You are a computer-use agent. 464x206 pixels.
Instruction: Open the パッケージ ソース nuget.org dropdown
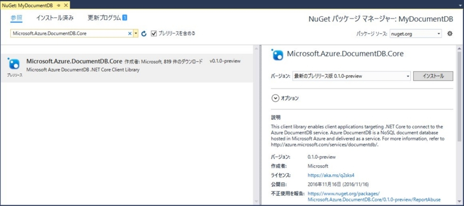(x=415, y=33)
